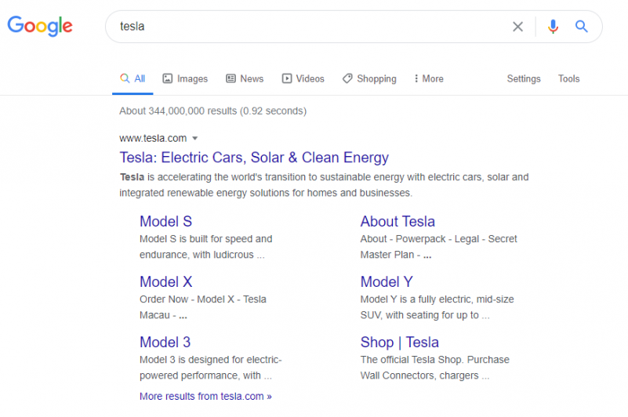Open the More search options menu

click(x=429, y=78)
